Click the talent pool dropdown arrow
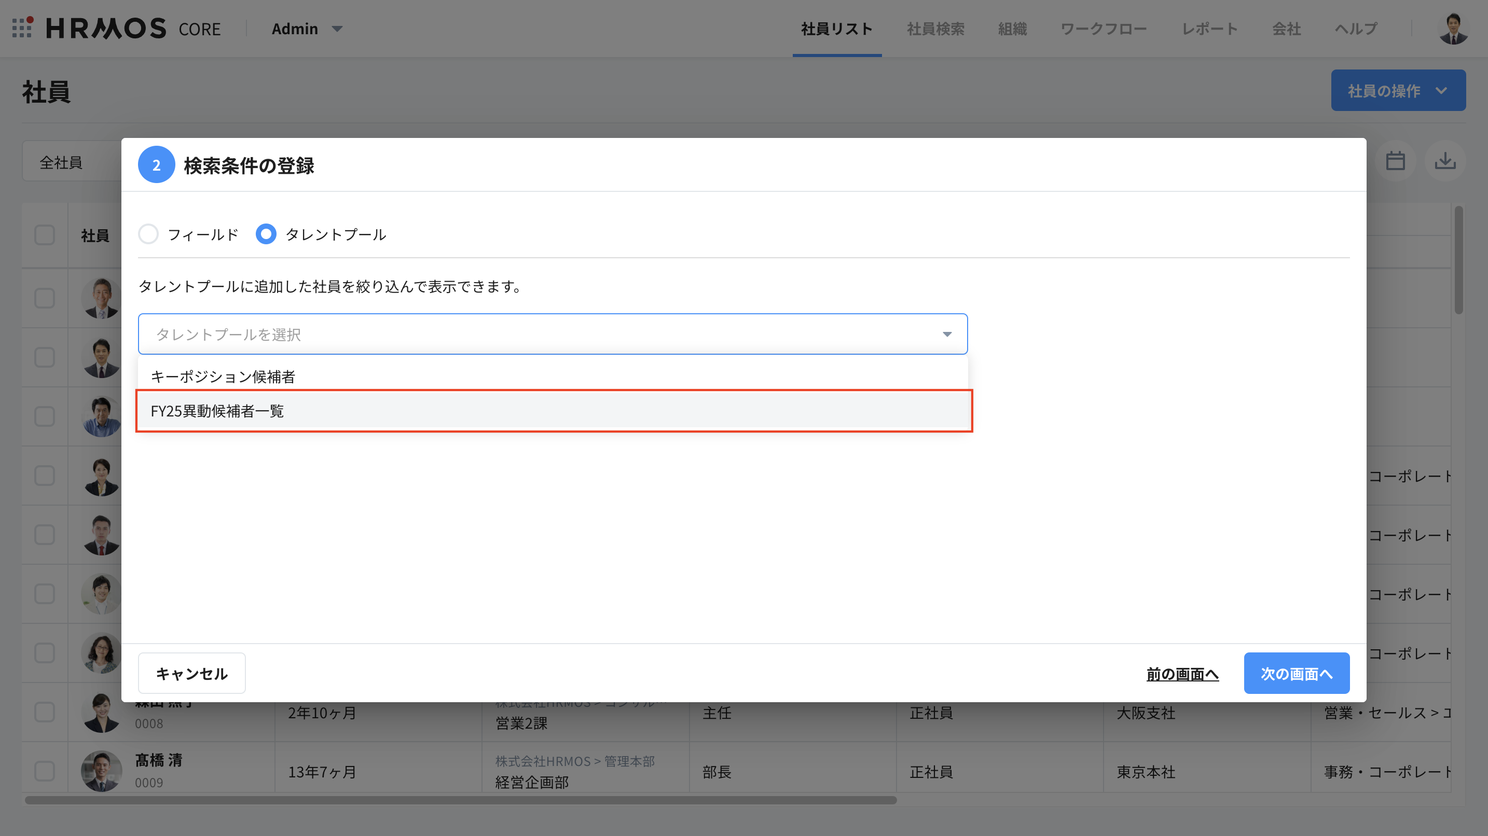Image resolution: width=1488 pixels, height=836 pixels. (x=947, y=335)
